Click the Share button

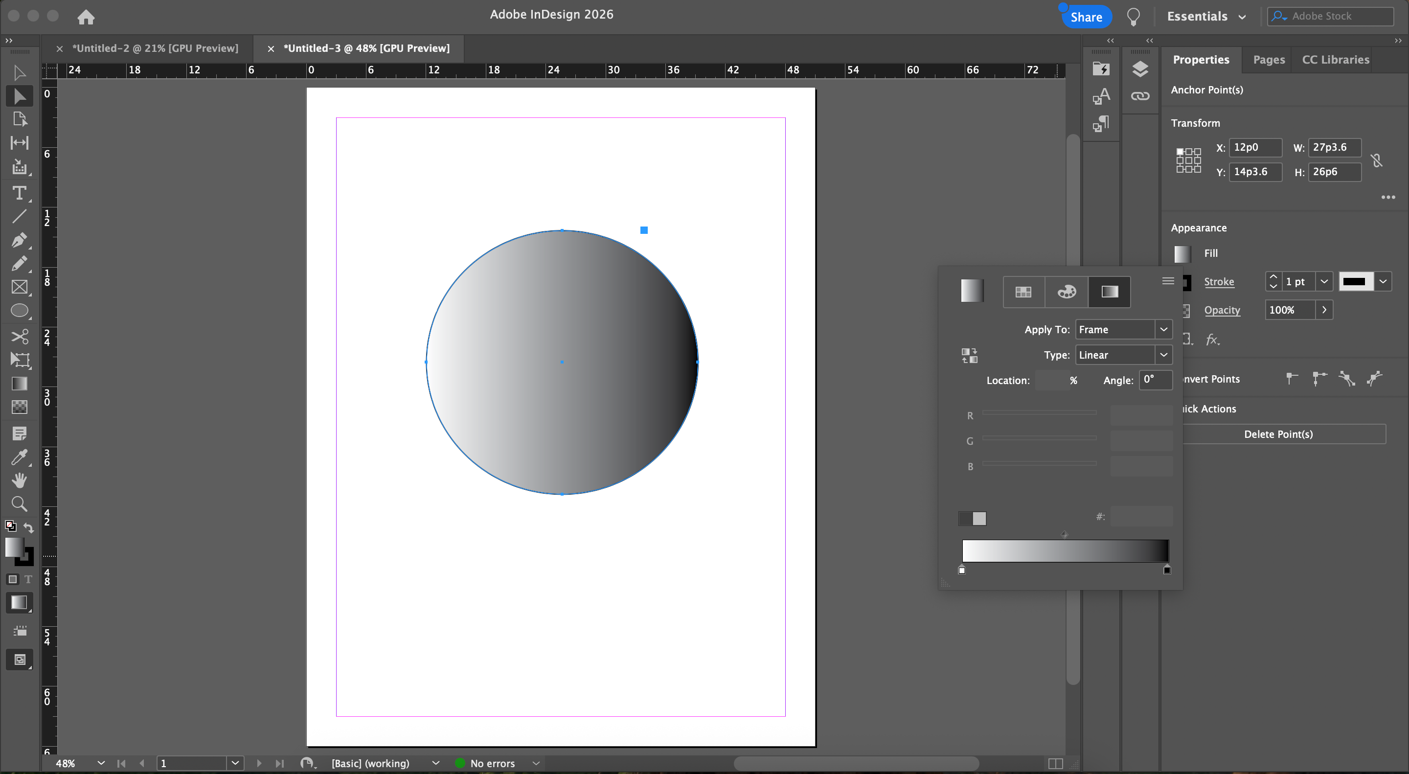[x=1086, y=17]
